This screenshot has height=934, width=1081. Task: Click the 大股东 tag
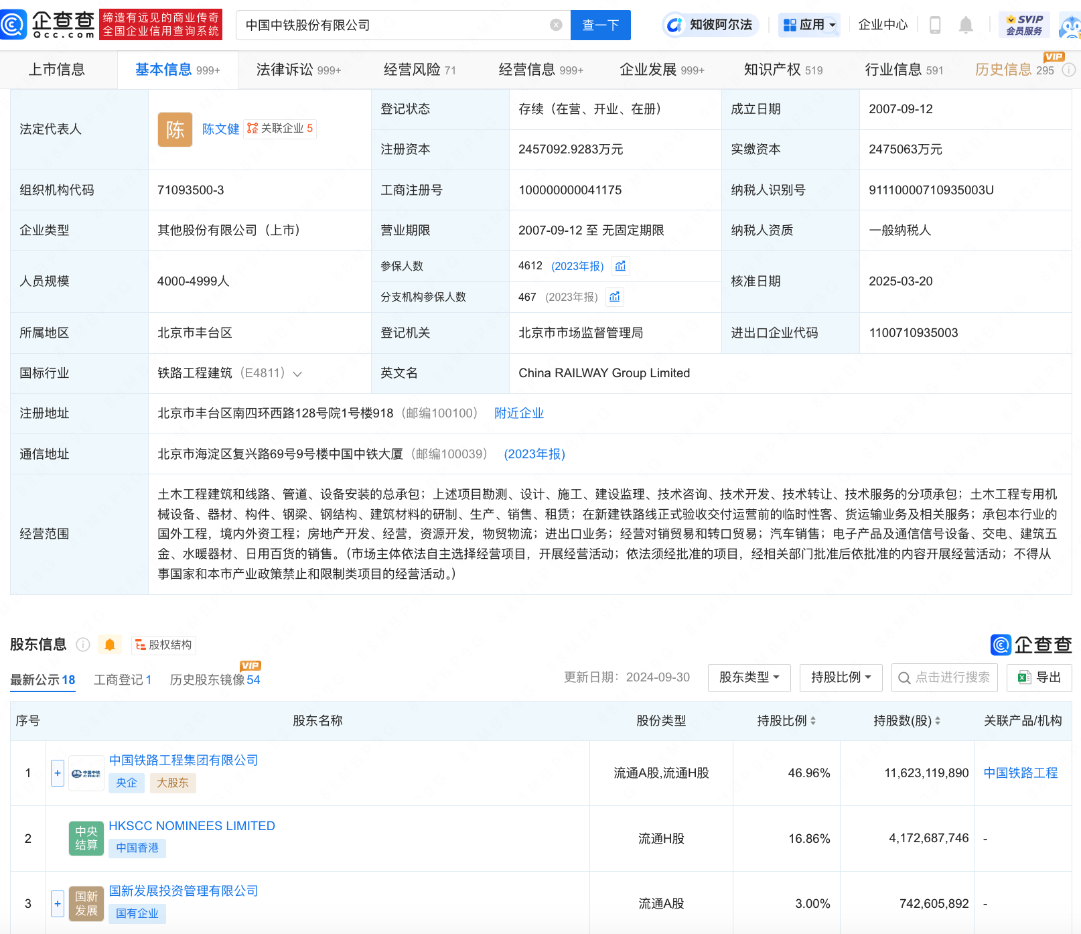[173, 783]
